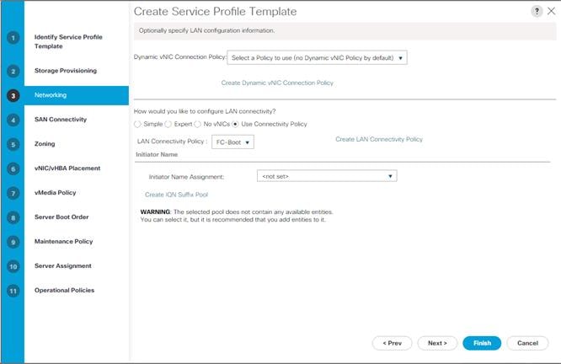The image size is (561, 364).
Task: Click step 1 circle icon in wizard
Action: click(x=13, y=38)
